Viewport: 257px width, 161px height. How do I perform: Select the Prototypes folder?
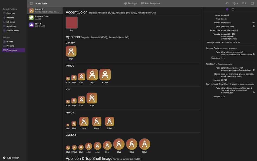tap(14, 50)
